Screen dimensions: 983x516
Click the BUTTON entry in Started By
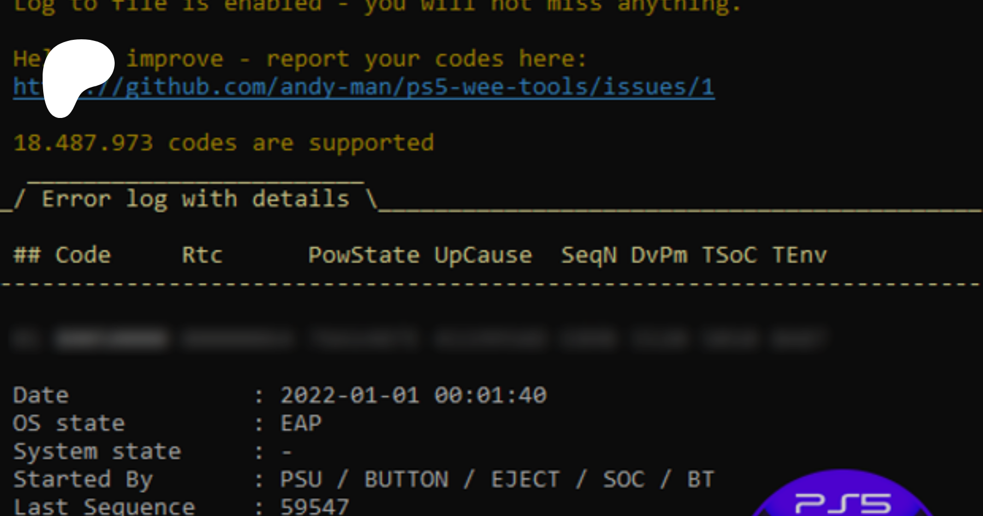coord(406,480)
